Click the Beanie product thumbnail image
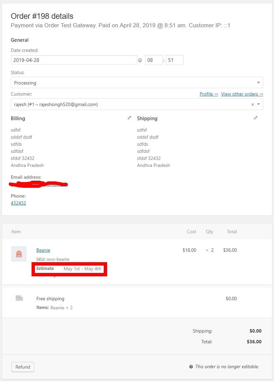Viewport: 274px width, 382px height. coord(19,254)
